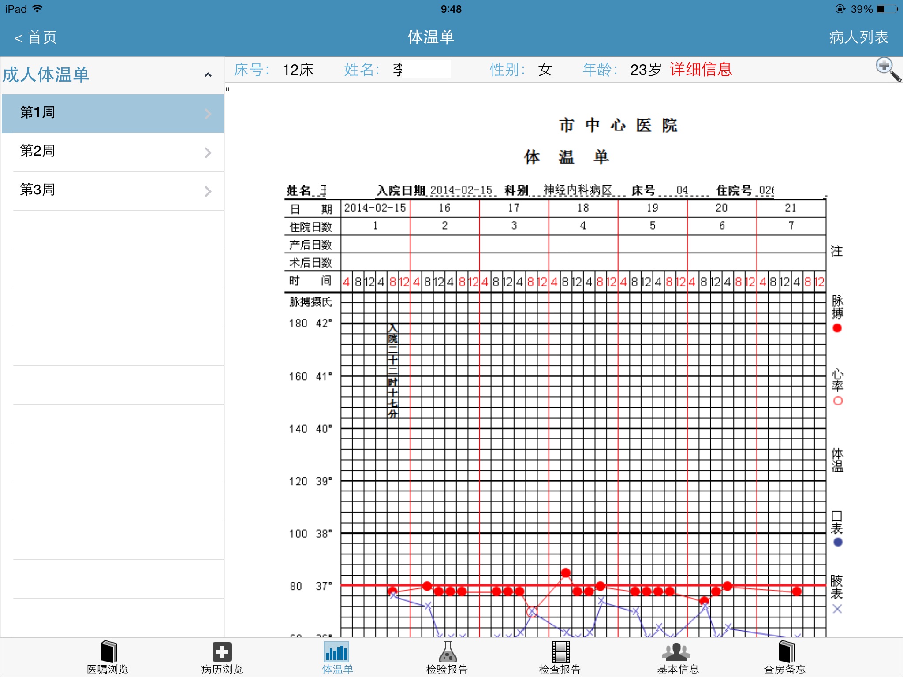Select 第2周 in the week list
The image size is (903, 677).
pyautogui.click(x=113, y=152)
